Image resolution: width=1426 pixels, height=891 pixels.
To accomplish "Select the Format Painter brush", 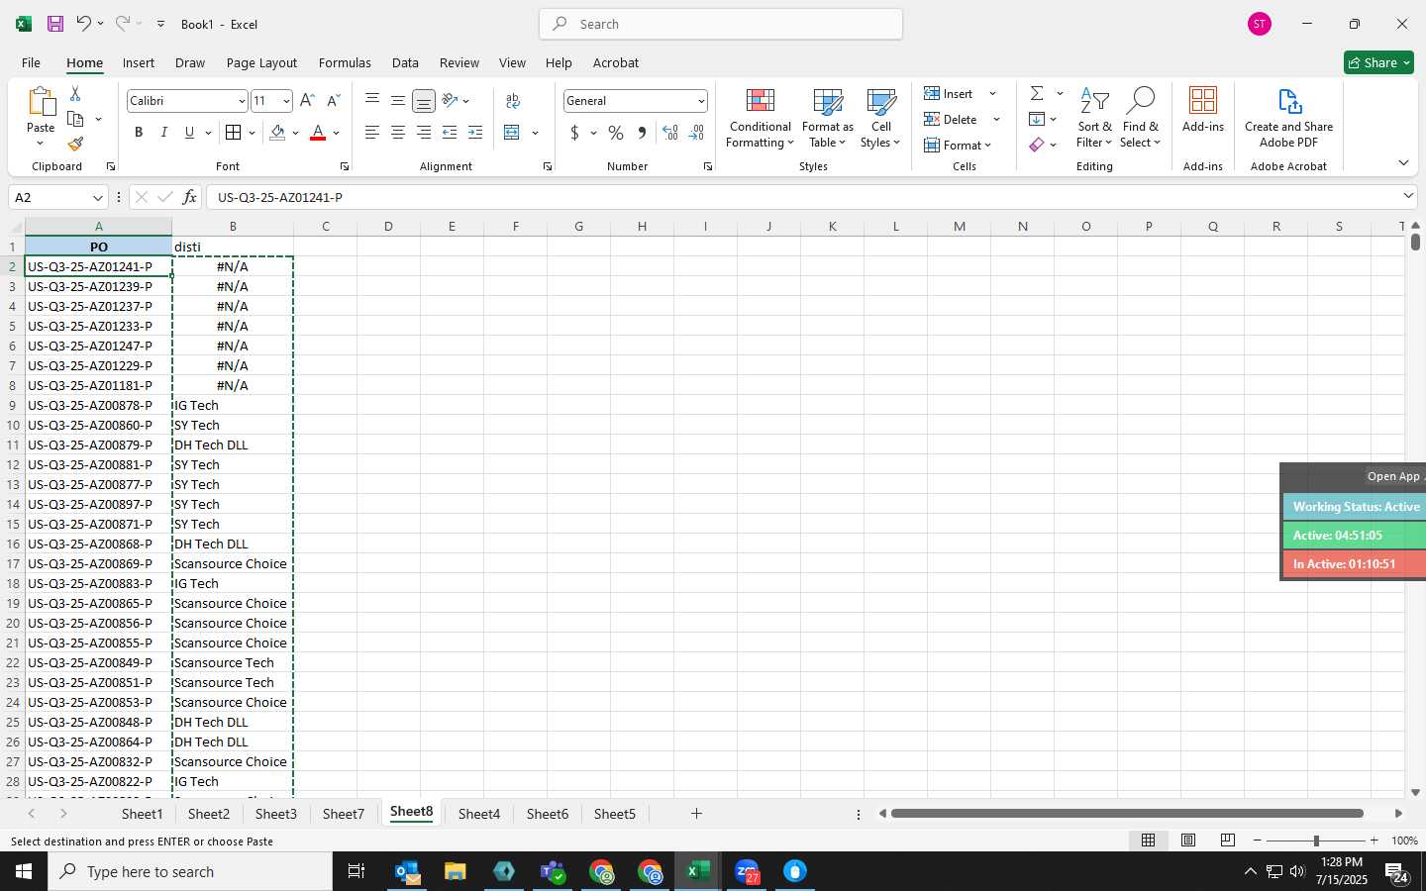I will pos(75,144).
